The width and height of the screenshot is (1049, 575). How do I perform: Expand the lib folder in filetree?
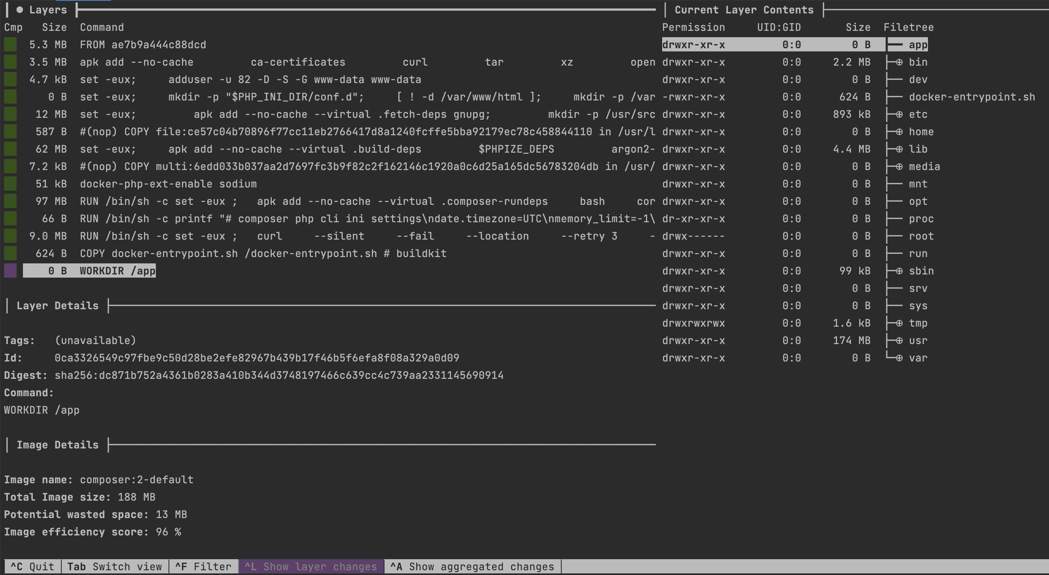tap(899, 149)
